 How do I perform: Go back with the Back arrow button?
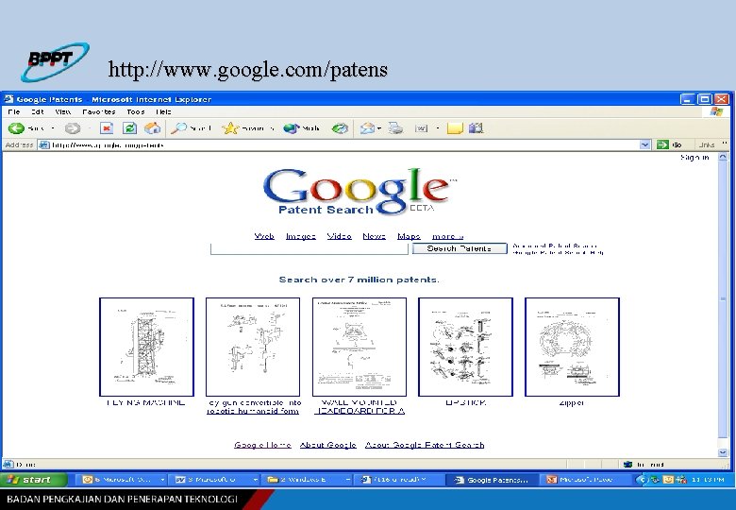(16, 128)
